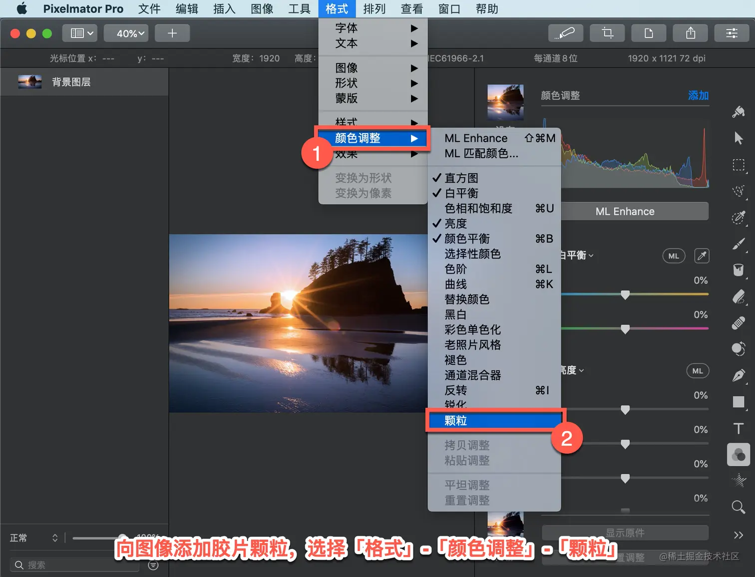Choose 曲线 menu item
Image resolution: width=755 pixels, height=577 pixels.
click(494, 284)
